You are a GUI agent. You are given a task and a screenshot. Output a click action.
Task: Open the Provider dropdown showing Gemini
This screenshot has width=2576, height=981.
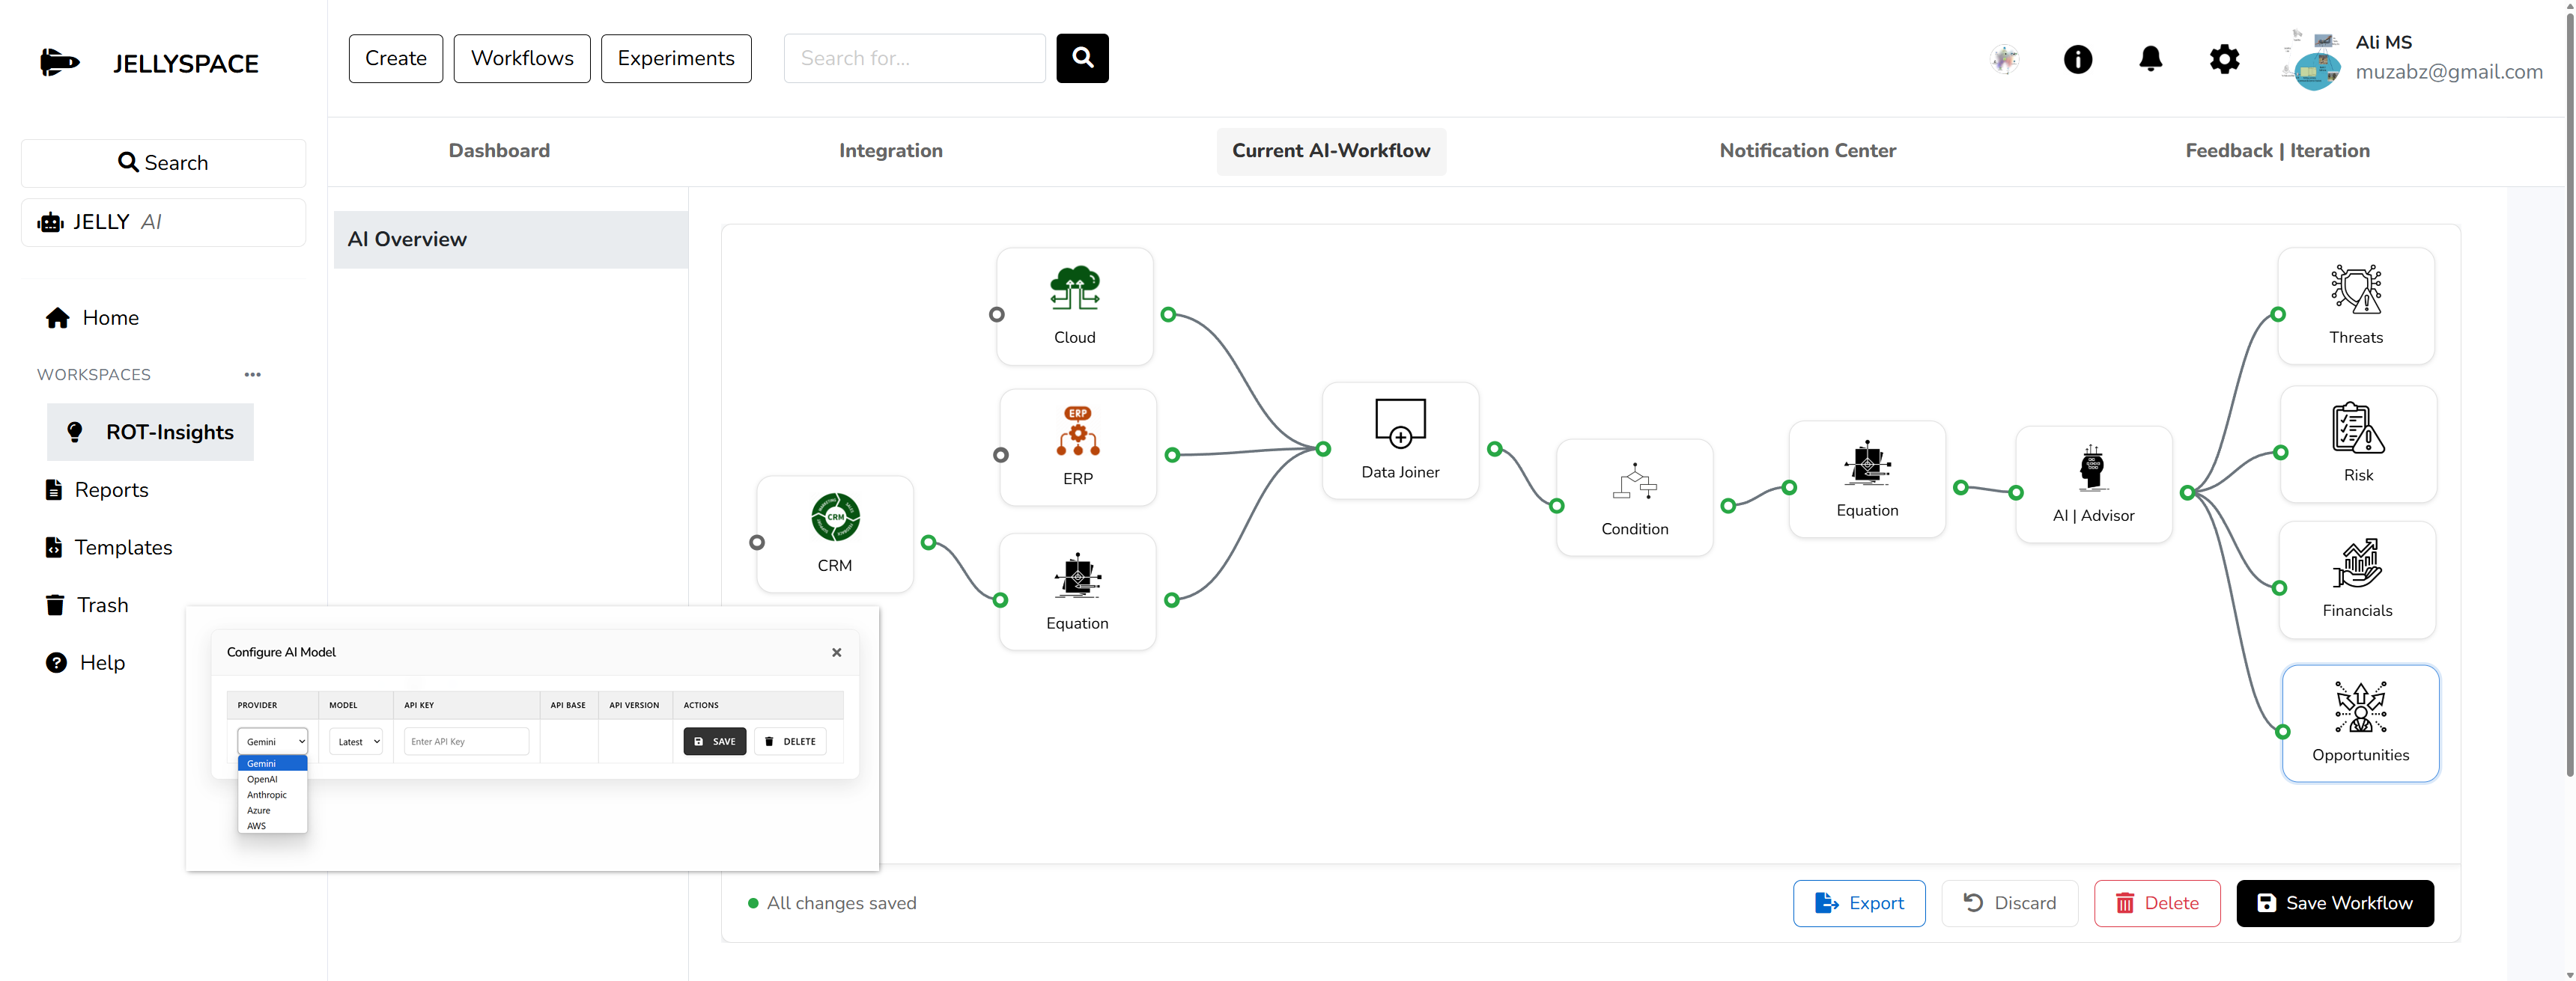(x=272, y=742)
